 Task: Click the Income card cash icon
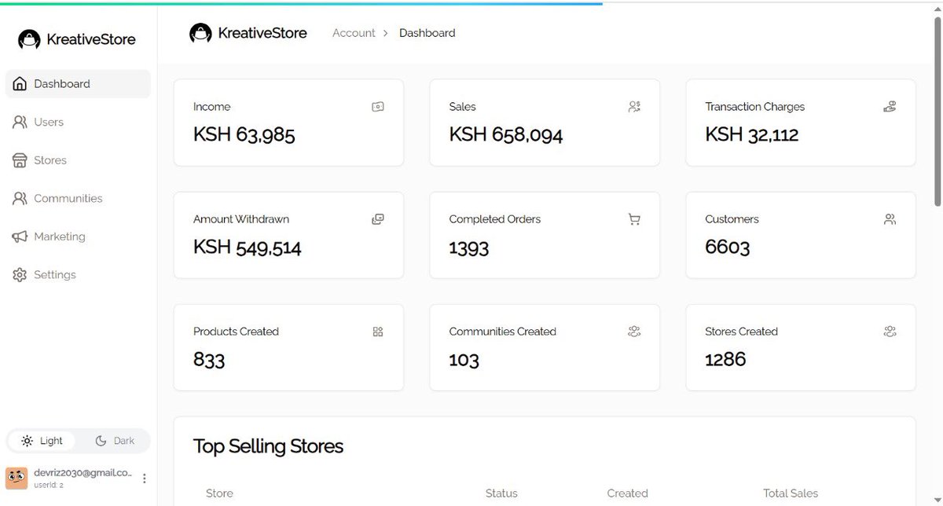pyautogui.click(x=378, y=107)
